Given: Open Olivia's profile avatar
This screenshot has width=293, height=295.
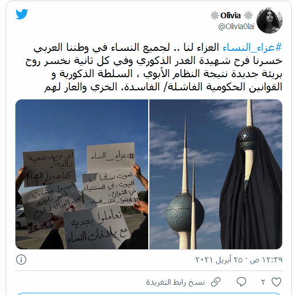Looking at the screenshot, I should [x=270, y=21].
